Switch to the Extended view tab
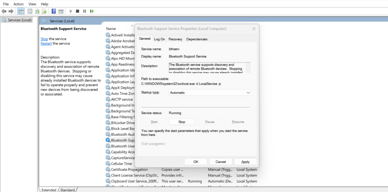 coord(49,190)
